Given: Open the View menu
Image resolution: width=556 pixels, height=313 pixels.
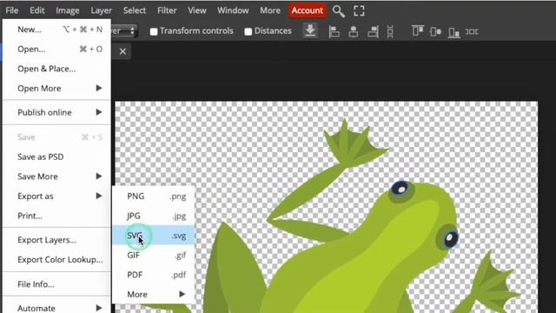Looking at the screenshot, I should coord(197,10).
